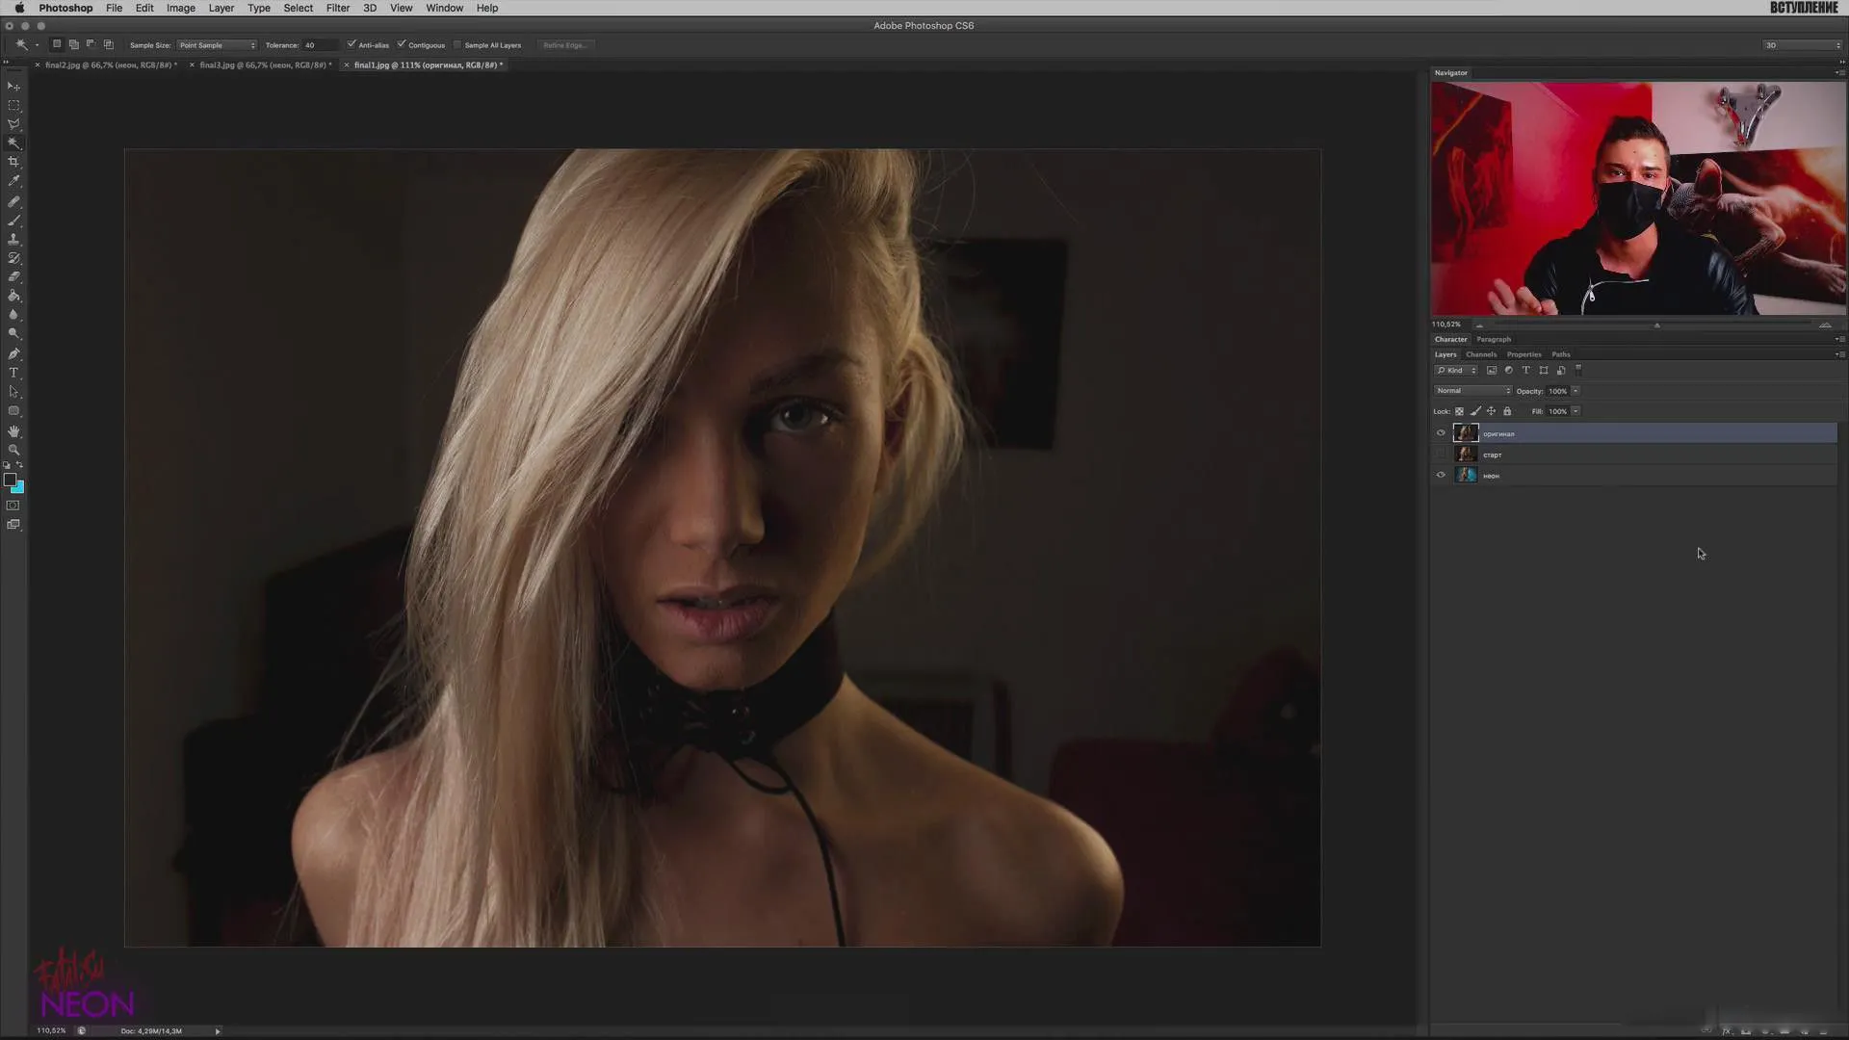This screenshot has width=1849, height=1040.
Task: Select the Crop tool
Action: click(13, 162)
